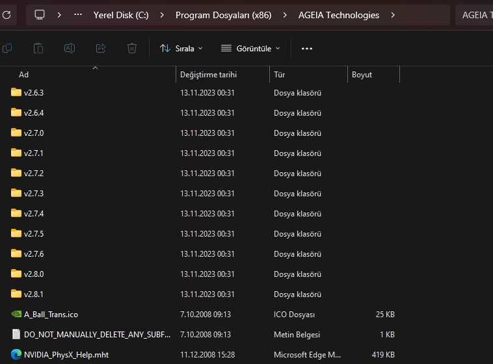Image resolution: width=493 pixels, height=364 pixels.
Task: Click the Rename toolbar icon
Action: (70, 48)
